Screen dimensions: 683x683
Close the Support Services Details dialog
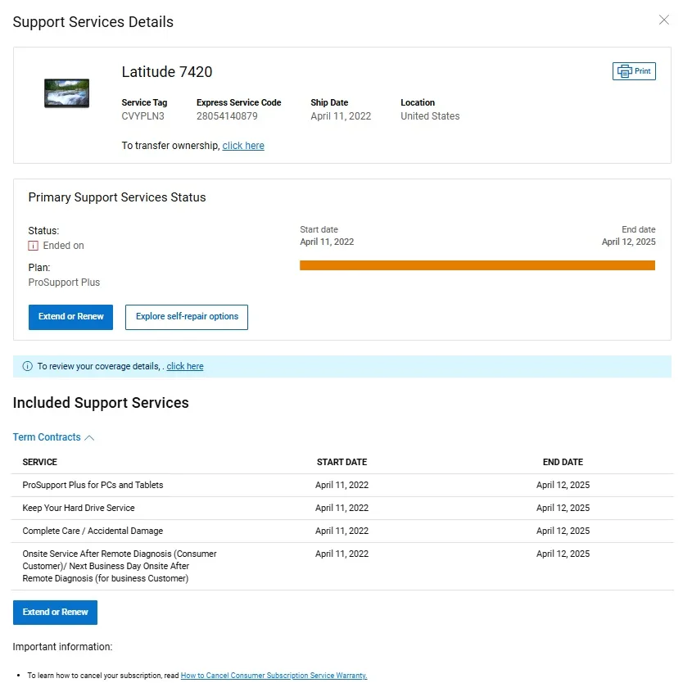click(664, 20)
